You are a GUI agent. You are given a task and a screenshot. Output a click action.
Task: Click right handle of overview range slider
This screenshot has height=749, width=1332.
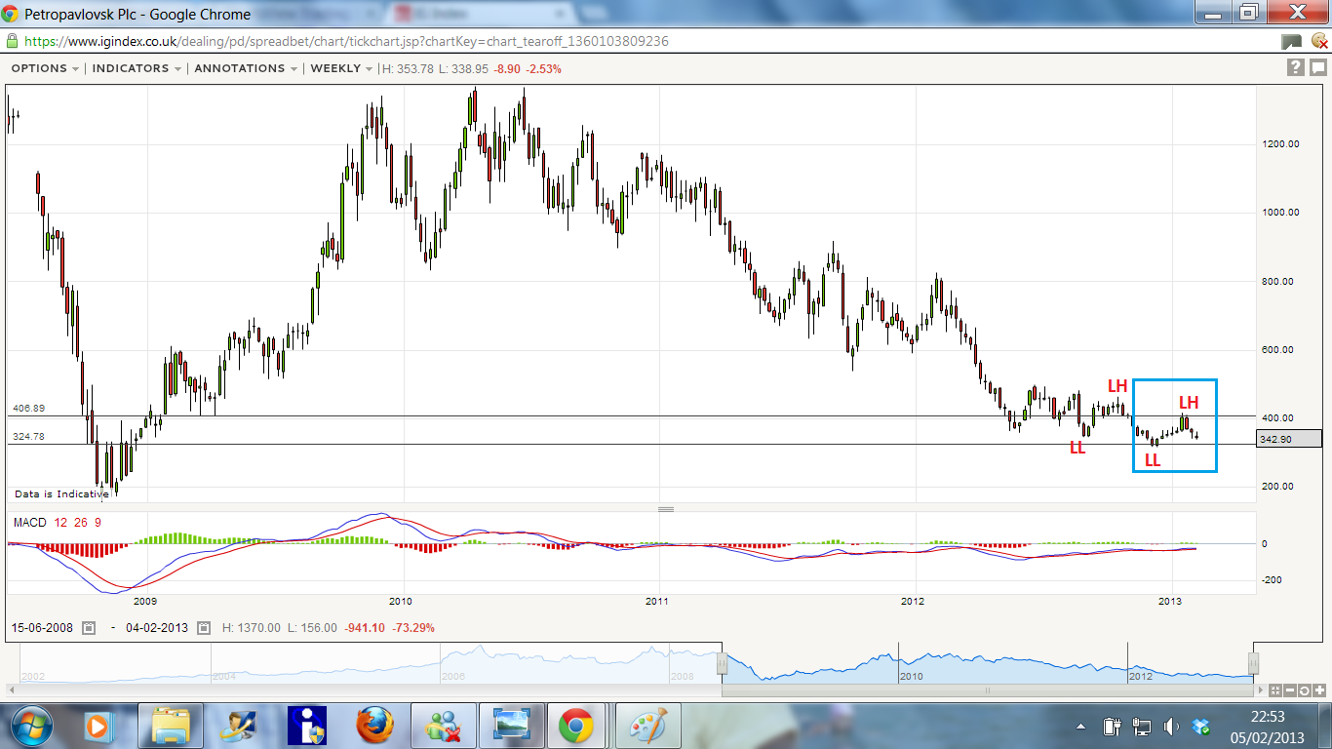click(1253, 663)
